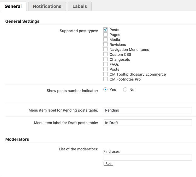Toggle the Custom CSS checkbox
The width and height of the screenshot is (196, 177).
click(x=105, y=54)
